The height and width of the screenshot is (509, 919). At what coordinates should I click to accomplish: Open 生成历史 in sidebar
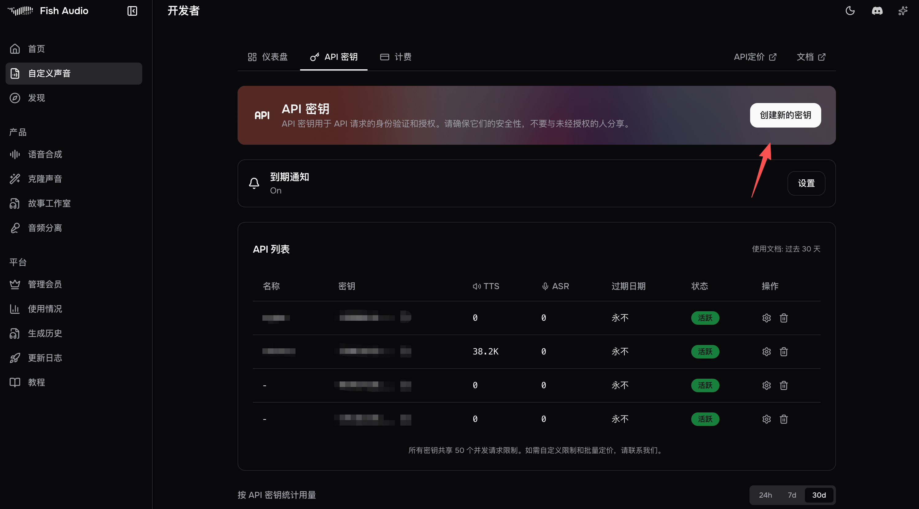tap(74, 333)
